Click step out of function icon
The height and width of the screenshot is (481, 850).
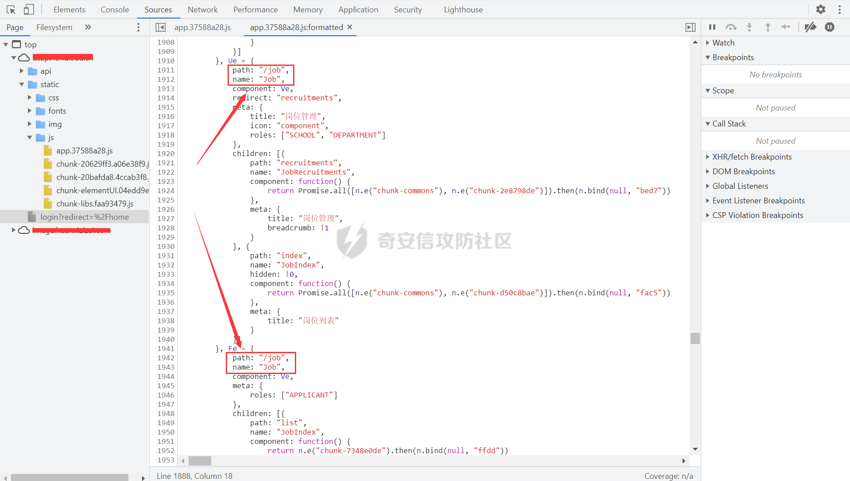point(768,27)
